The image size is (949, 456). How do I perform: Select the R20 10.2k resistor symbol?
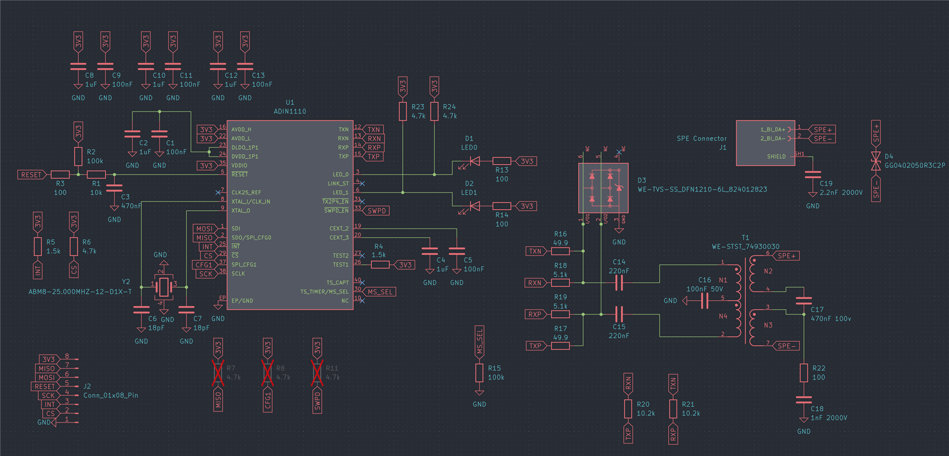pos(628,409)
